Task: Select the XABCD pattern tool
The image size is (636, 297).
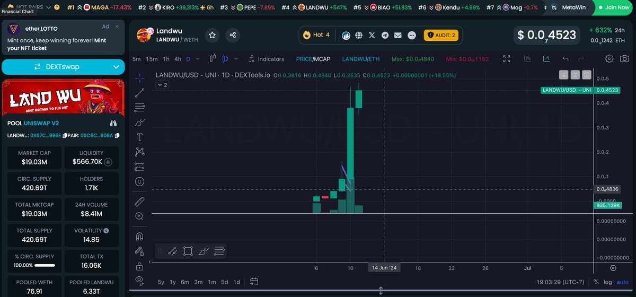Action: coord(140,152)
